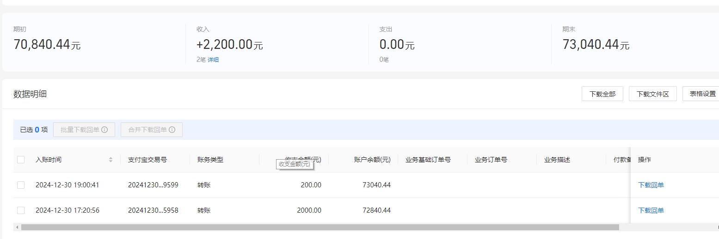Click the 账务类型 column header
Image resolution: width=719 pixels, height=239 pixels.
click(210, 160)
